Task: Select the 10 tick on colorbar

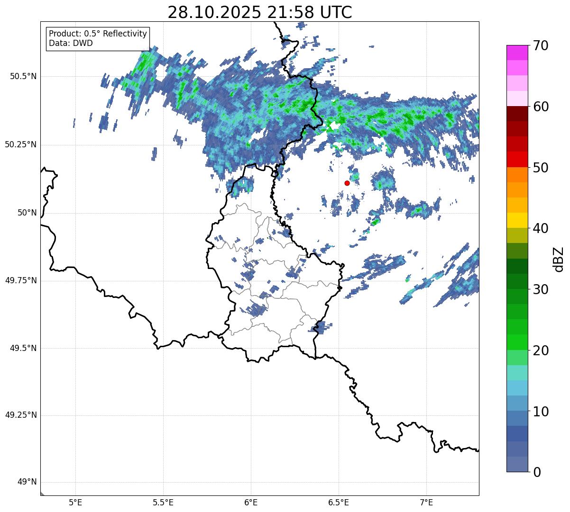Action: [x=540, y=411]
